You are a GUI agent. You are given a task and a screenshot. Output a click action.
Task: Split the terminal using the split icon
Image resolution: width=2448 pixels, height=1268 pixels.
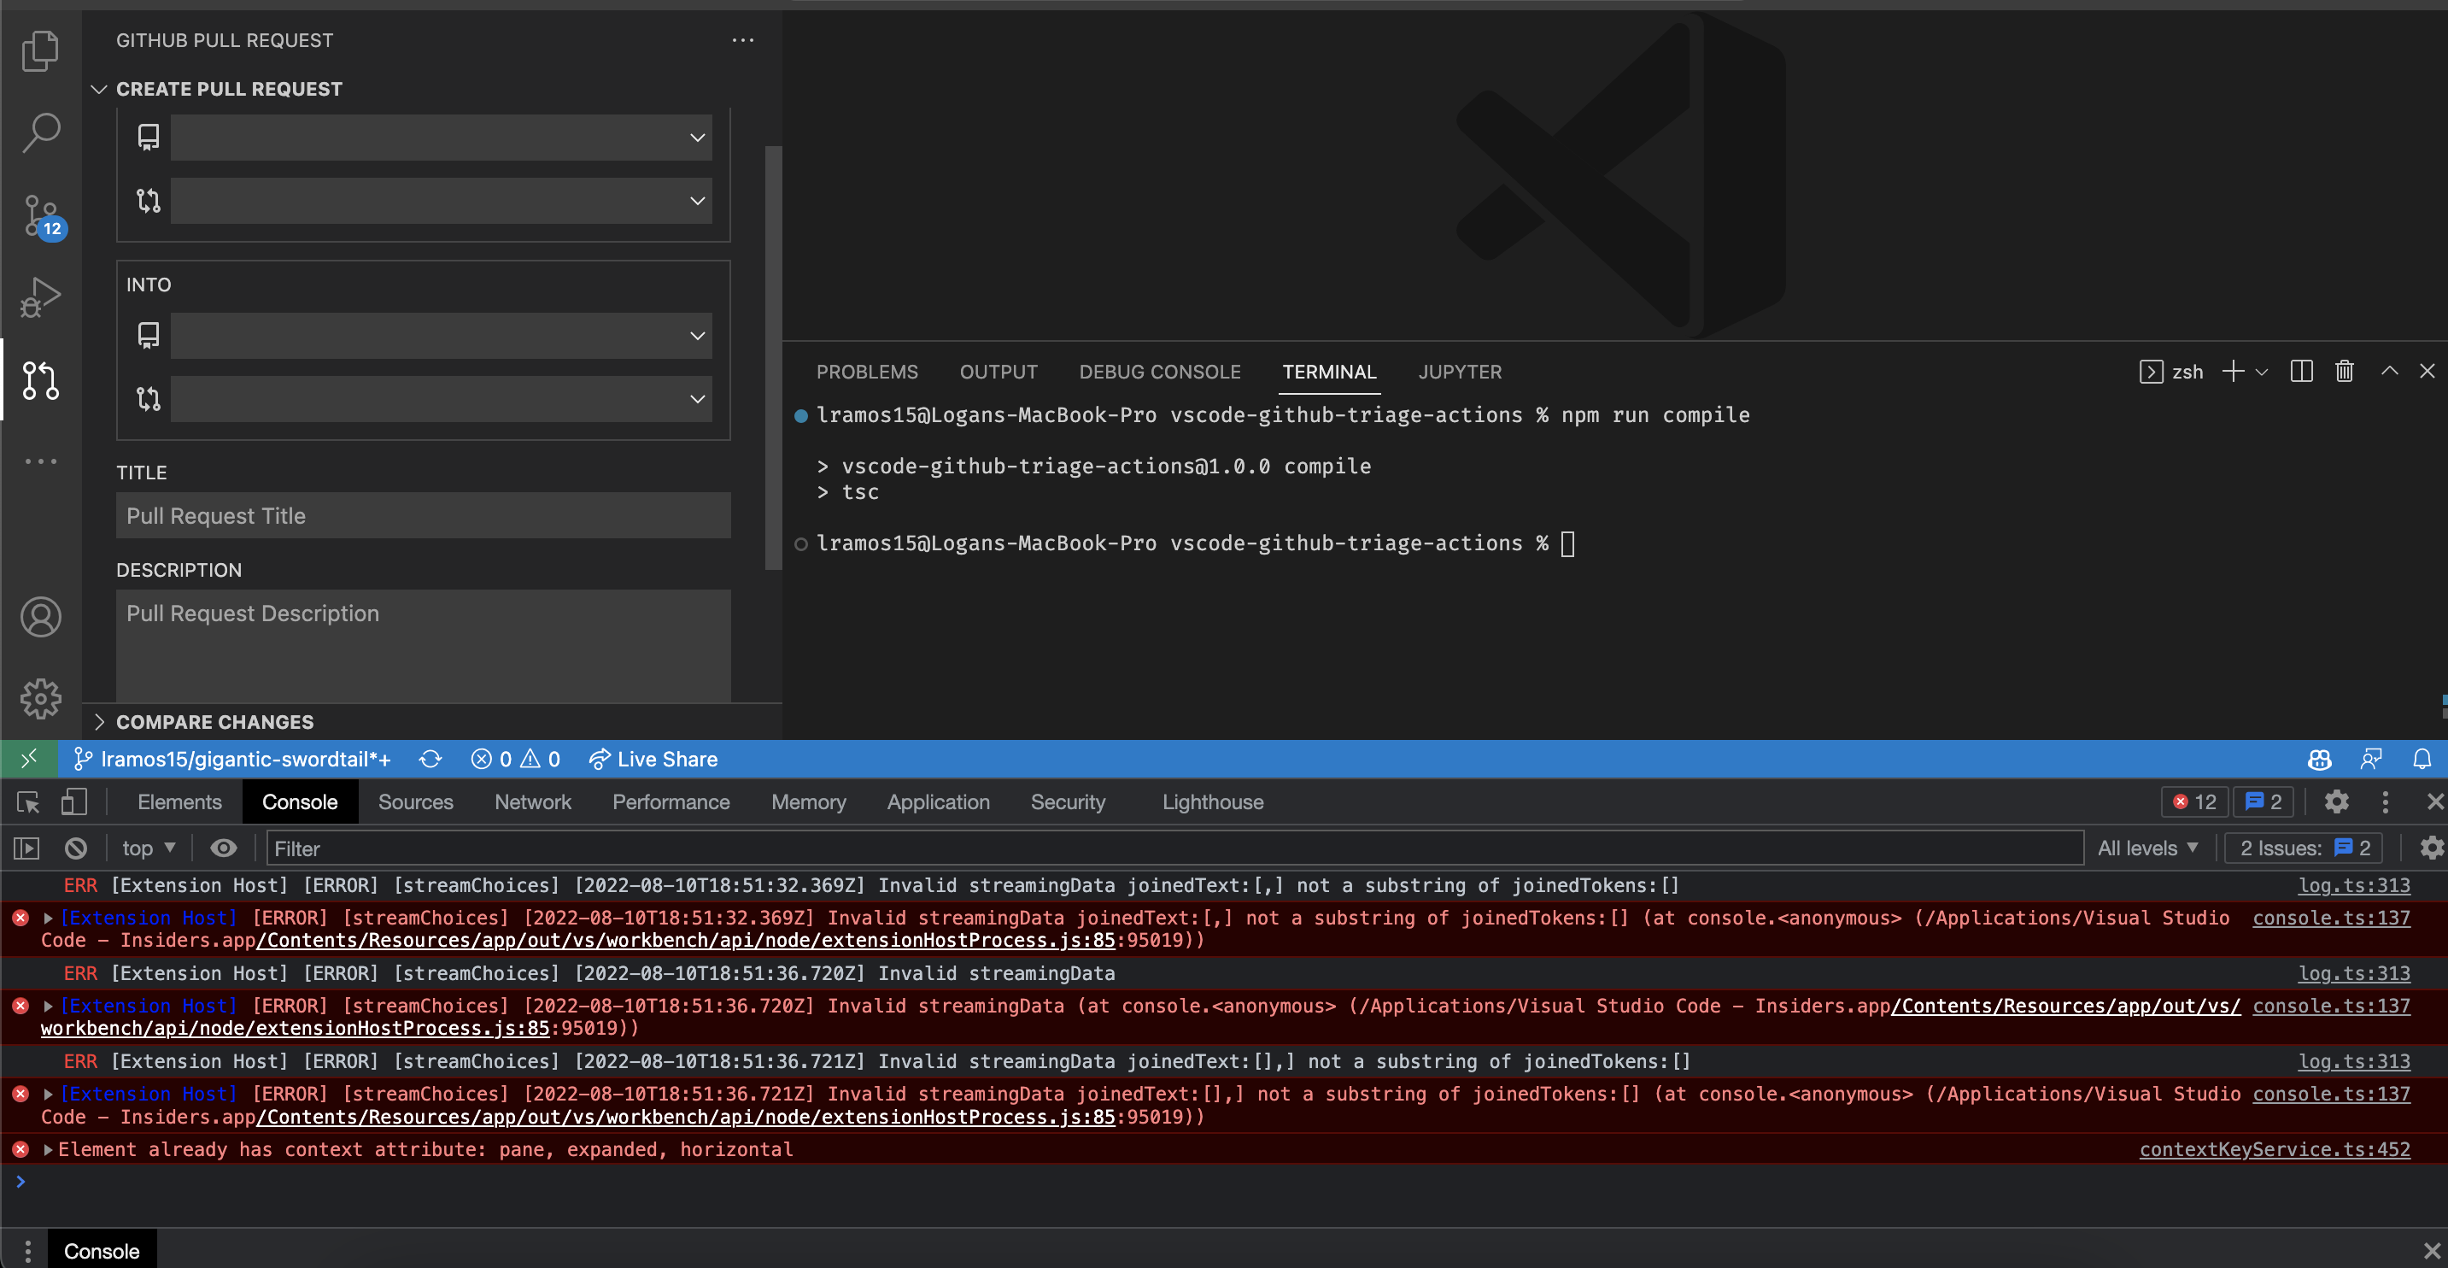pos(2301,372)
